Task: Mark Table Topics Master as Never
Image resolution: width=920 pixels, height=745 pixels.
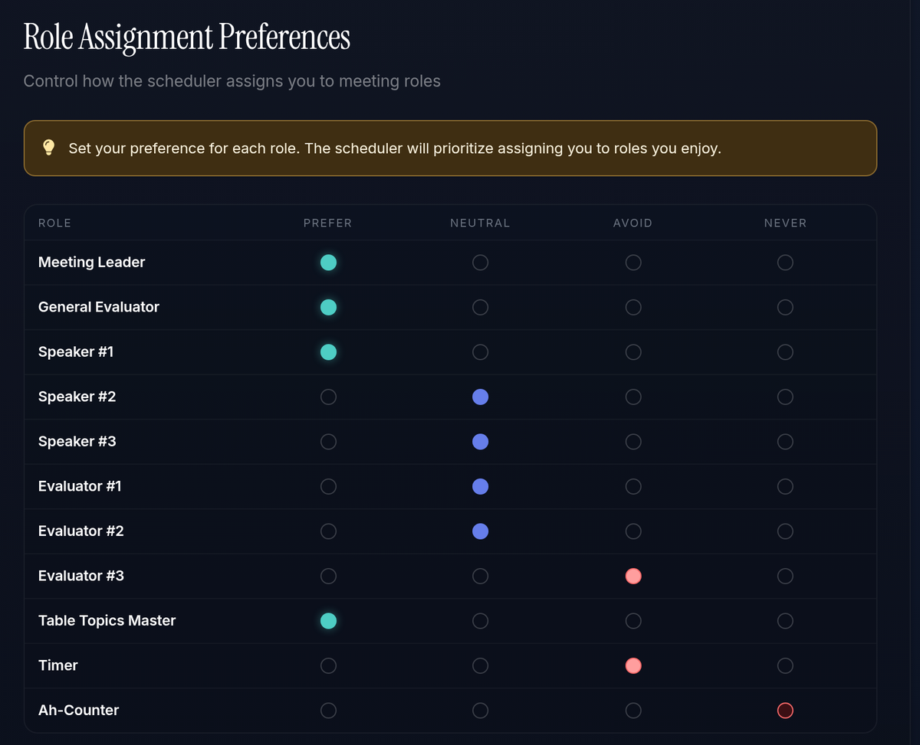Action: (x=785, y=621)
